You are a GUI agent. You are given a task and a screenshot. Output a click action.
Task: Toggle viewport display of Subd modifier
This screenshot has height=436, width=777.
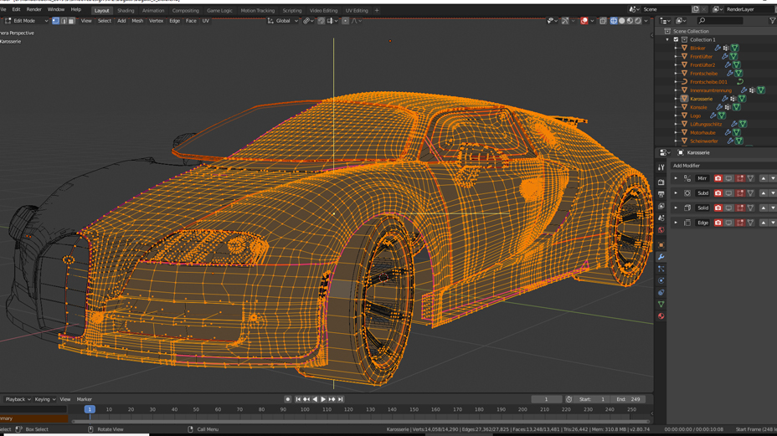729,193
